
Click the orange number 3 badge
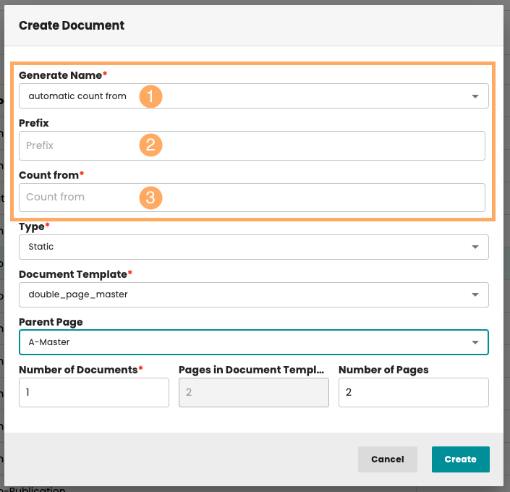pyautogui.click(x=150, y=198)
